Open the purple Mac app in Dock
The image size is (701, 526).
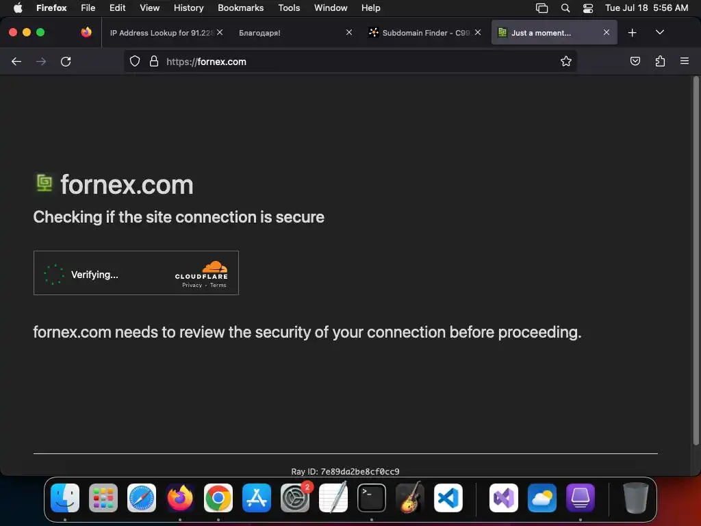pyautogui.click(x=581, y=498)
